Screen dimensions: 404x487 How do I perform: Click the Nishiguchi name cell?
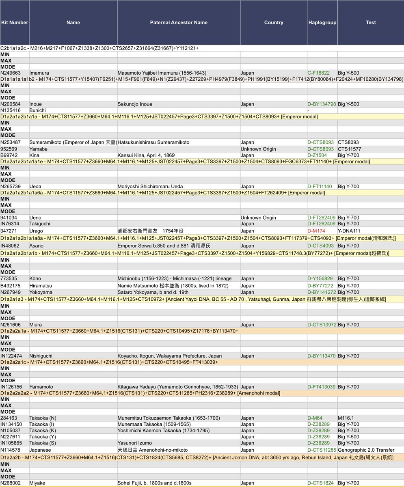[x=73, y=356]
